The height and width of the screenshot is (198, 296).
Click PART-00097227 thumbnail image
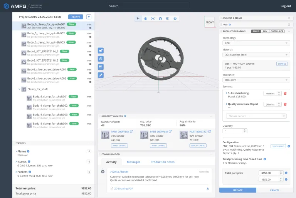pyautogui.click(x=183, y=135)
